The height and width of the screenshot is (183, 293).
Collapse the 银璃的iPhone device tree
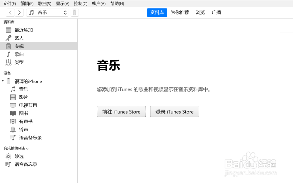coord(3,81)
